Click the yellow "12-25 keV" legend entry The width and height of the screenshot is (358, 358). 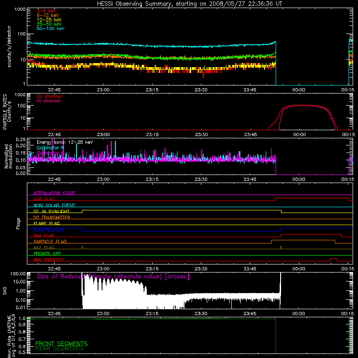coord(49,20)
